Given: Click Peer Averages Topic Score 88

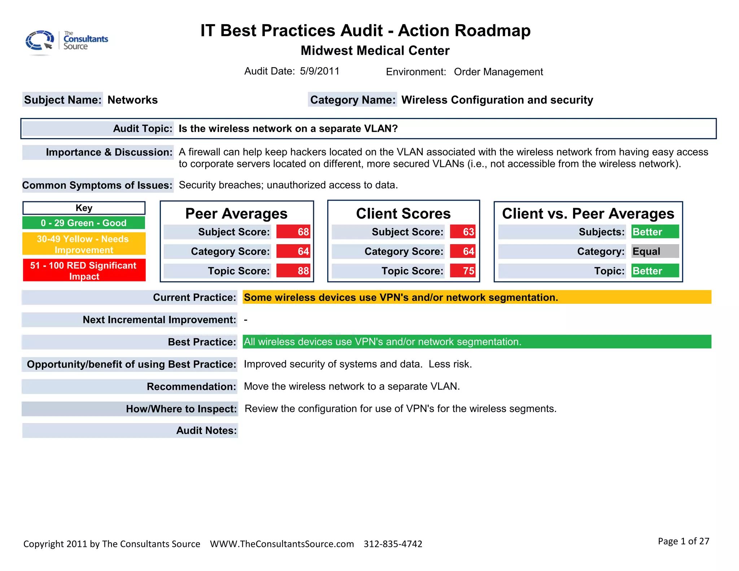Looking at the screenshot, I should [293, 271].
